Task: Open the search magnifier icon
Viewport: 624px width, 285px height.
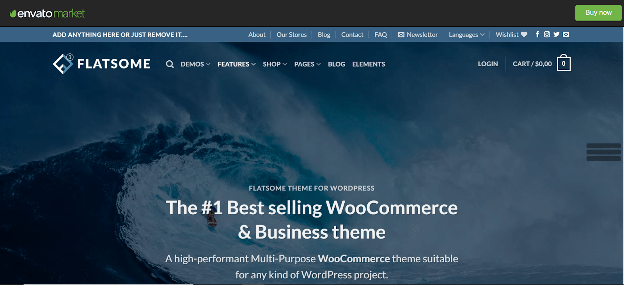Action: click(x=170, y=64)
